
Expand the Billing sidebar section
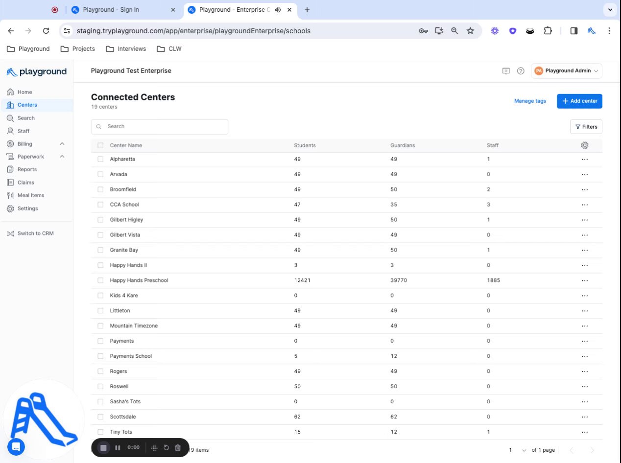tap(62, 144)
